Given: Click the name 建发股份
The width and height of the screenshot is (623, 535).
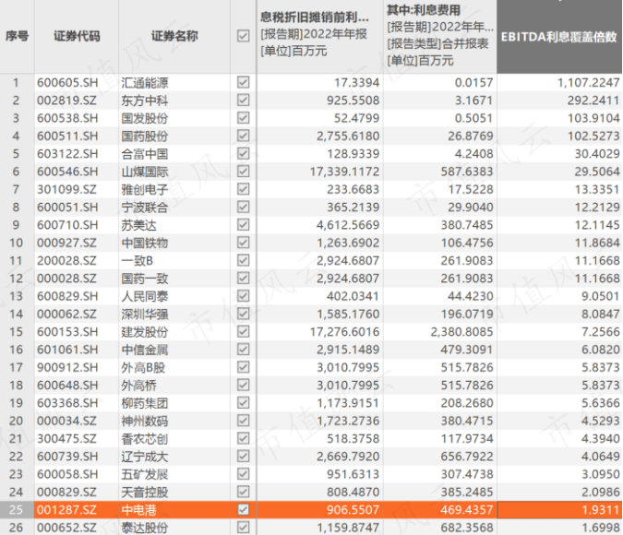Looking at the screenshot, I should pyautogui.click(x=145, y=332).
